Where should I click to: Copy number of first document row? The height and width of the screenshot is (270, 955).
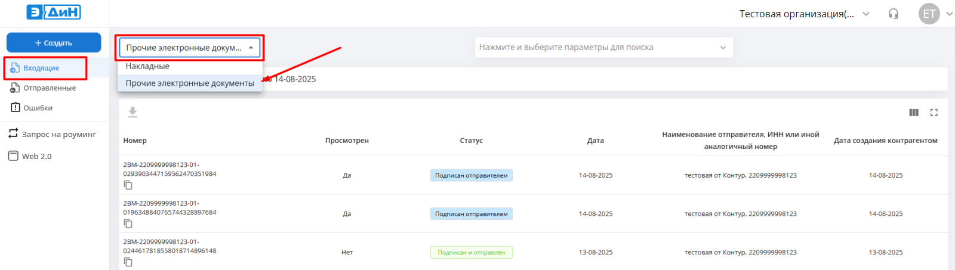(128, 185)
